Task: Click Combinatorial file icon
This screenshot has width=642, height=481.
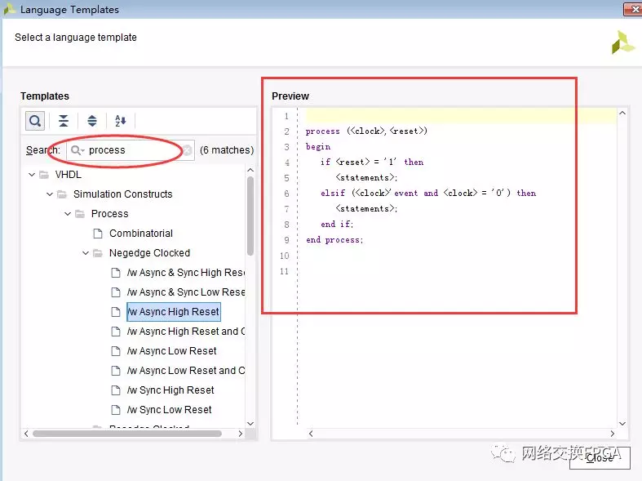Action: (98, 234)
